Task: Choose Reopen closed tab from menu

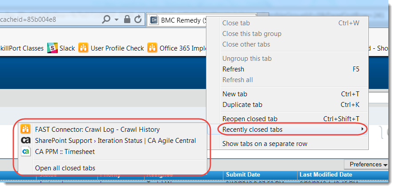Action: pos(250,119)
